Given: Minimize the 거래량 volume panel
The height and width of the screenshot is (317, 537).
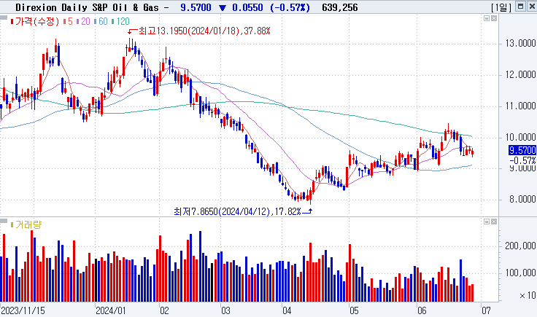Looking at the screenshot, I should (487, 222).
